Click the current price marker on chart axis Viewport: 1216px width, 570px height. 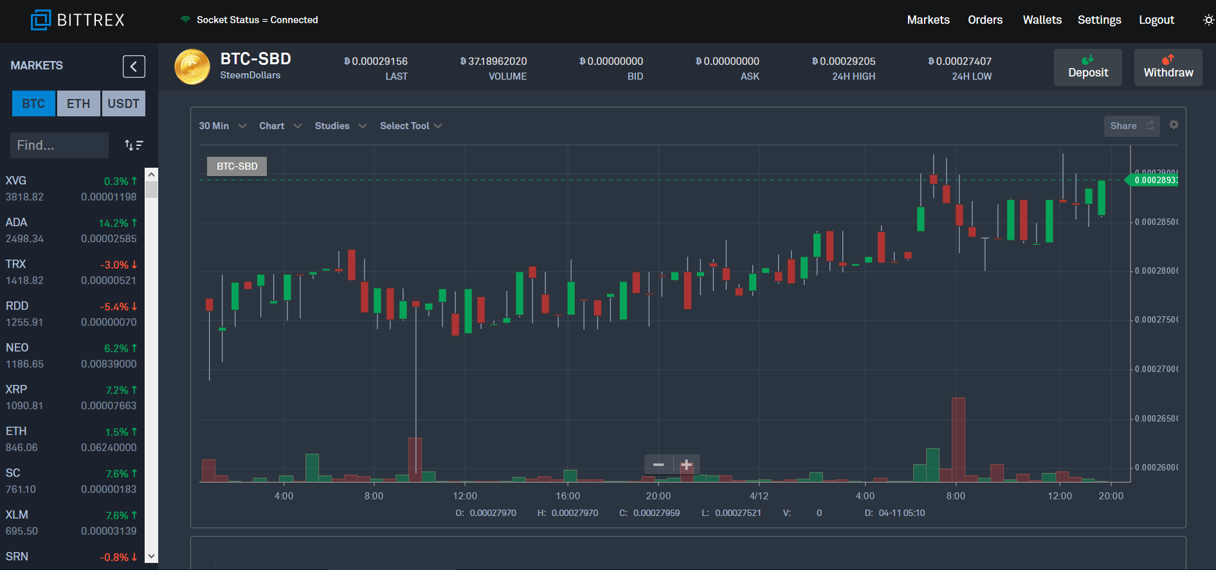coord(1152,180)
